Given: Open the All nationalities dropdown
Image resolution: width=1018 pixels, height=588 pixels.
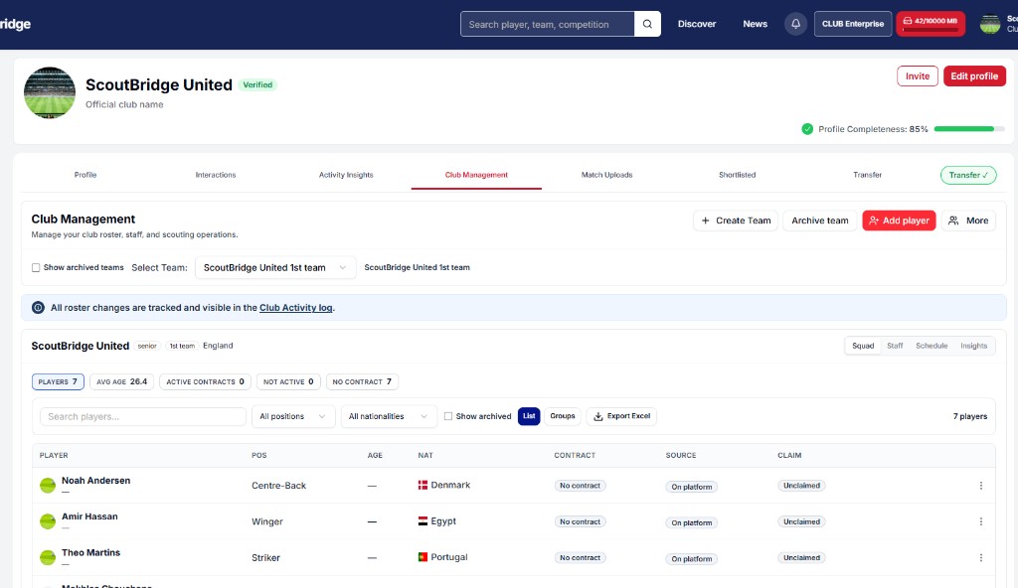Looking at the screenshot, I should click(389, 416).
